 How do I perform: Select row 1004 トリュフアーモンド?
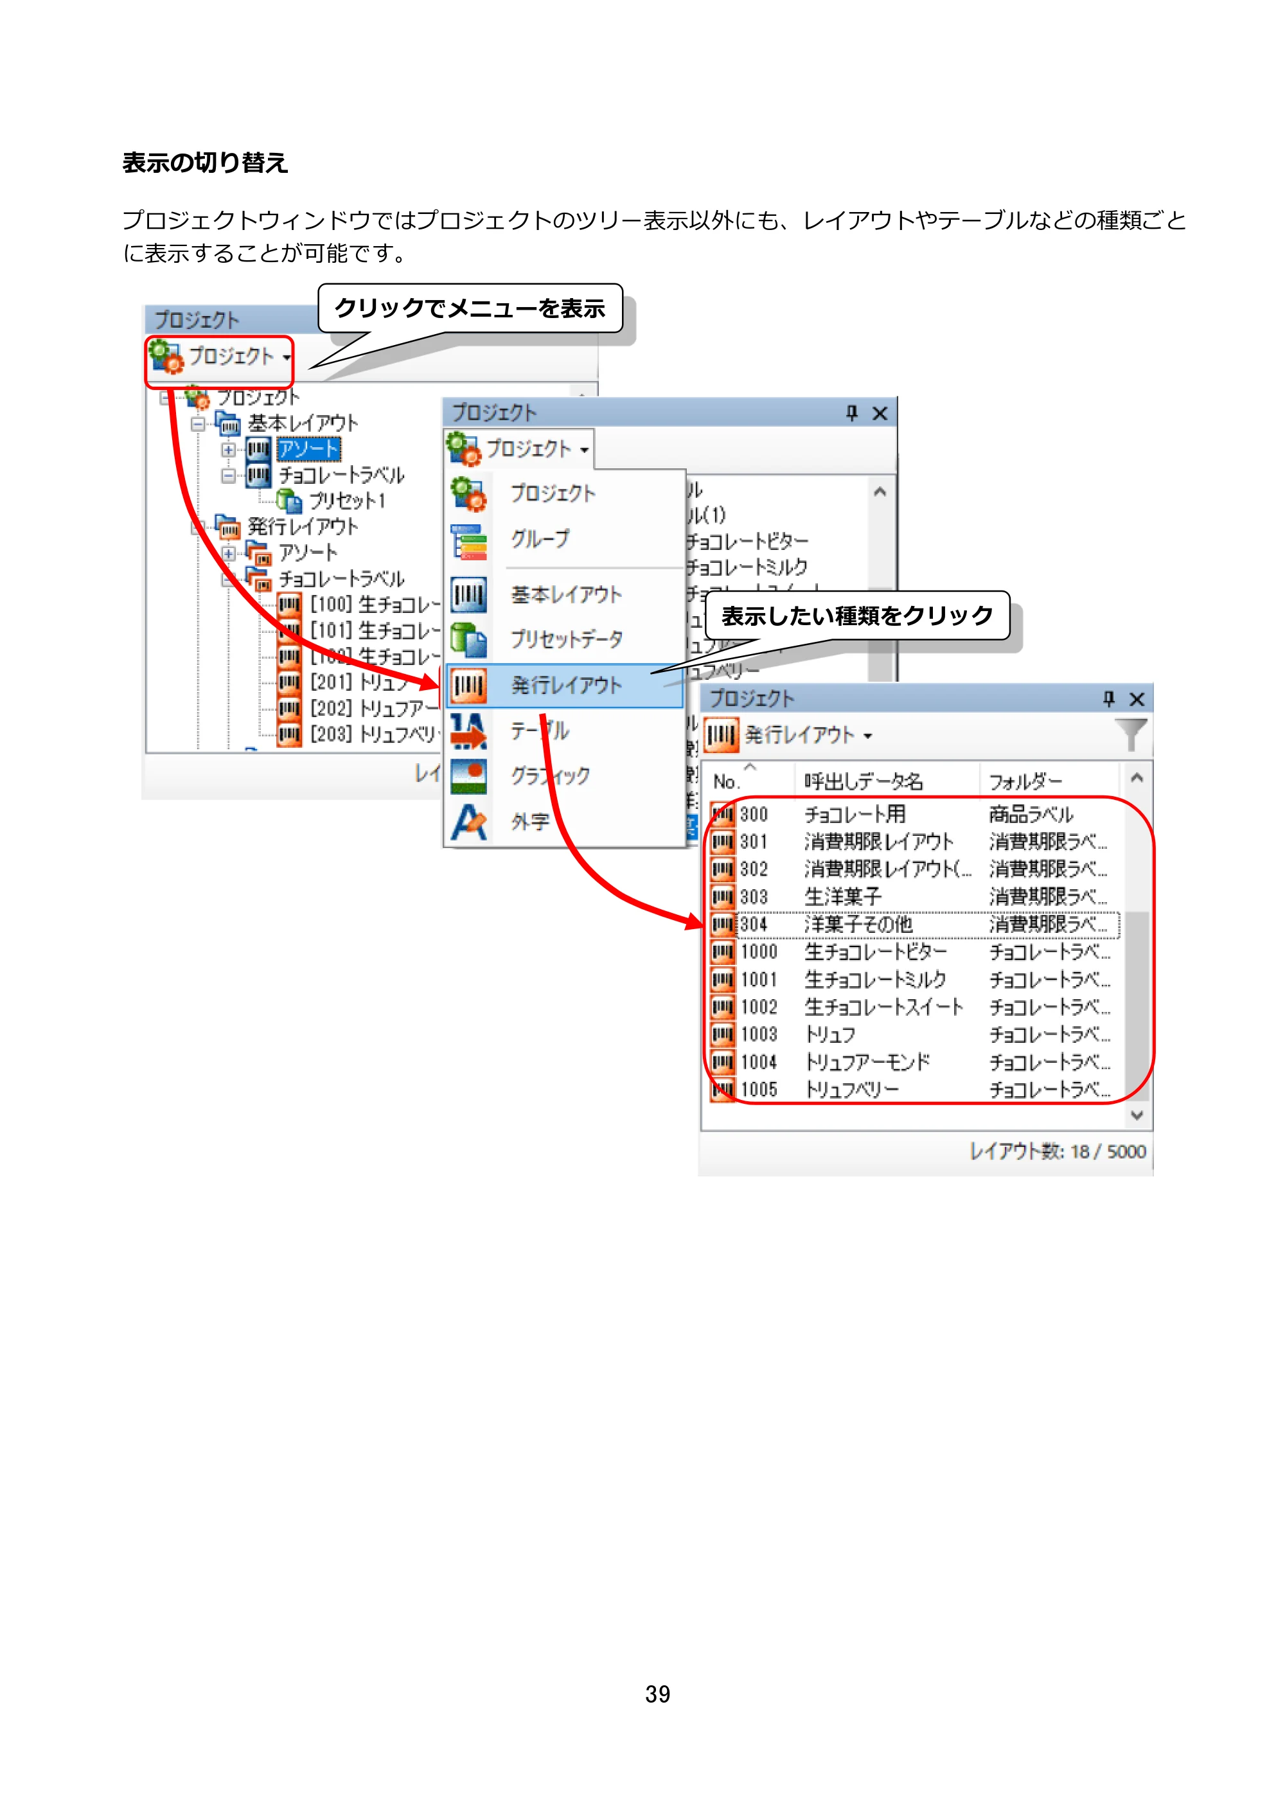914,1062
